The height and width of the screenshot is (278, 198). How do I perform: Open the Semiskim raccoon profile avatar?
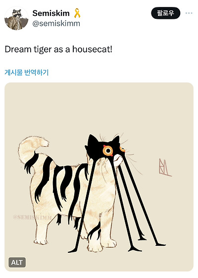pyautogui.click(x=16, y=18)
